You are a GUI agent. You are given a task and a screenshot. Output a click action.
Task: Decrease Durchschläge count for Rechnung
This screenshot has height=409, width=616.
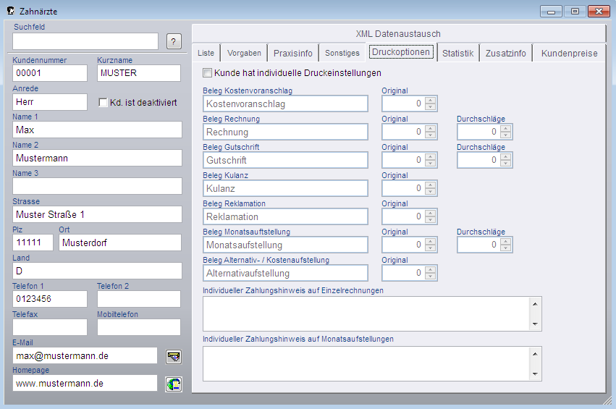(x=506, y=135)
